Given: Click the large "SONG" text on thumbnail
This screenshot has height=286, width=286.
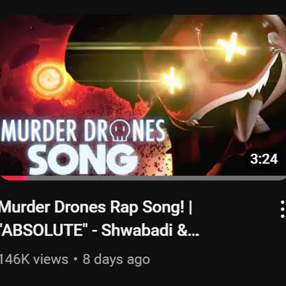Looking at the screenshot, I should click(x=82, y=159).
